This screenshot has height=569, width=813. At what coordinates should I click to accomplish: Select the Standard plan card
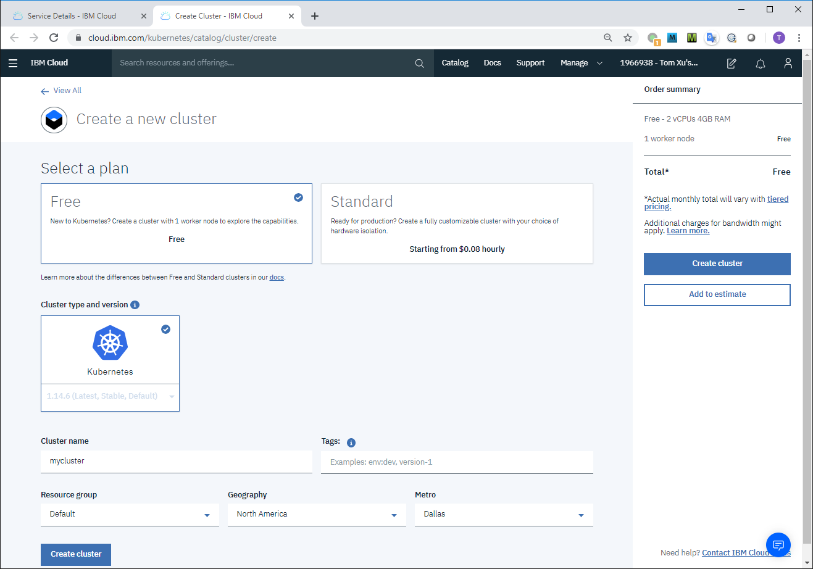[x=457, y=223]
